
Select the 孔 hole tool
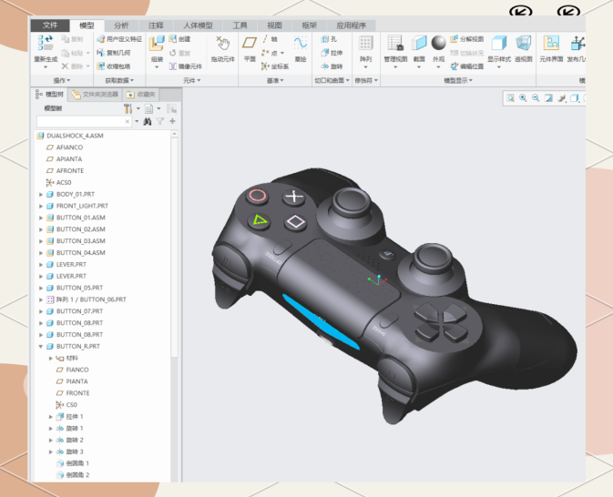[329, 39]
